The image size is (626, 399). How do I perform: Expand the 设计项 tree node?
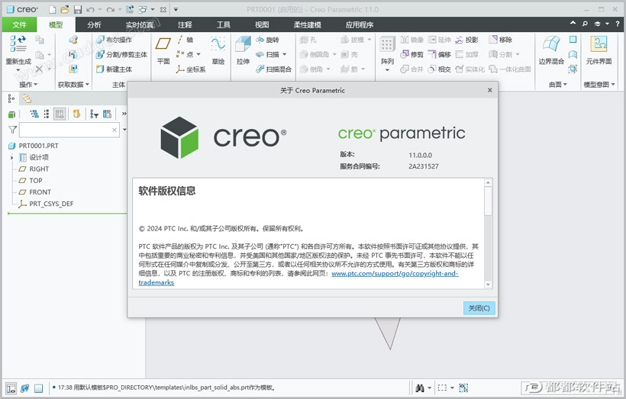point(12,158)
